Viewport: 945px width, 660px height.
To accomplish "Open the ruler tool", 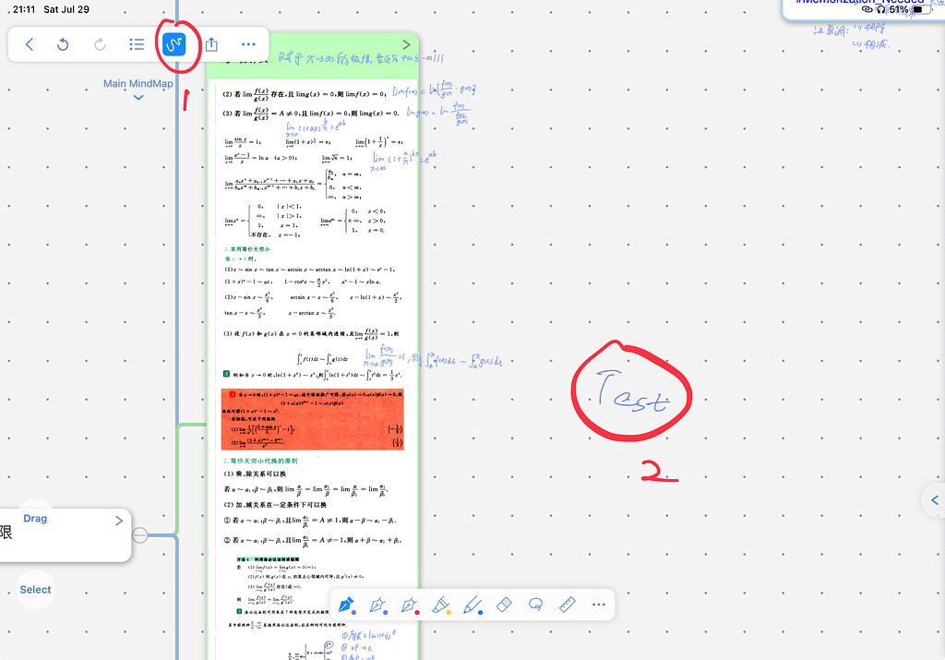I will coord(567,605).
